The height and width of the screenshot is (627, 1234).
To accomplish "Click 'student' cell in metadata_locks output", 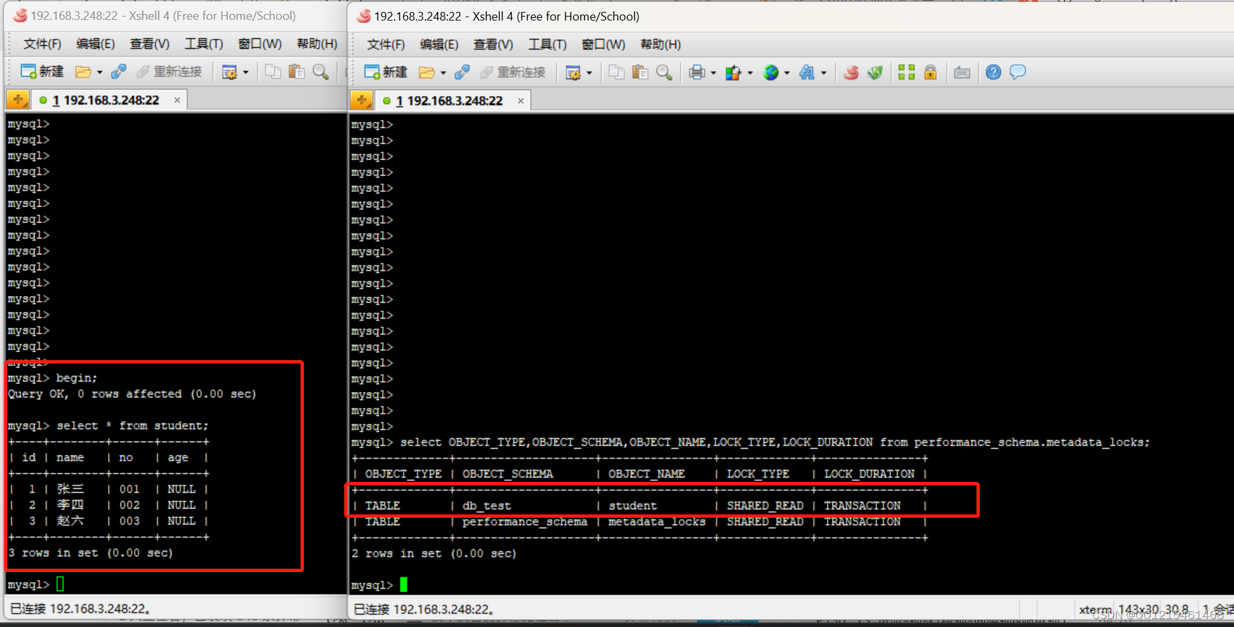I will (632, 505).
